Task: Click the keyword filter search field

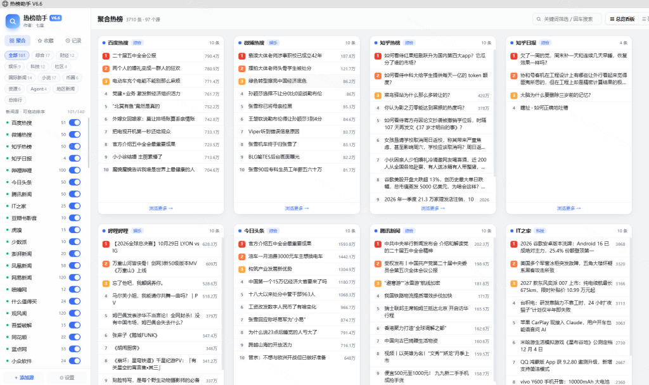Action: (567, 19)
